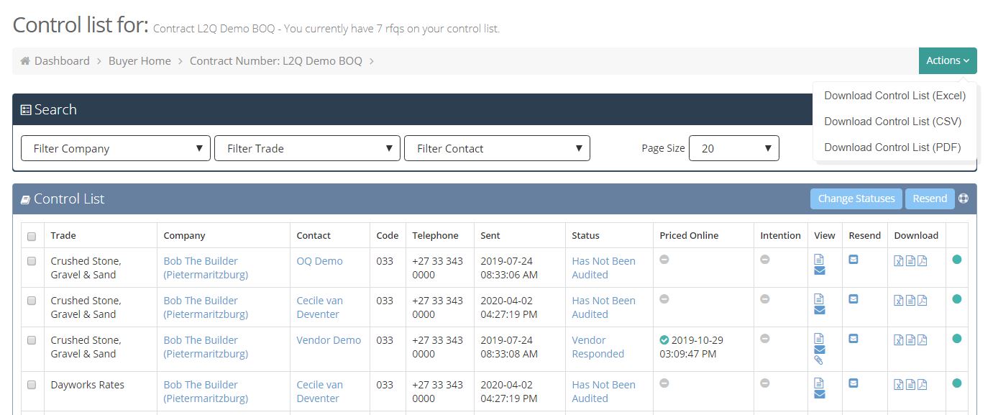The width and height of the screenshot is (993, 415).
Task: Download the Excel file for Vendor Demo
Action: point(899,339)
